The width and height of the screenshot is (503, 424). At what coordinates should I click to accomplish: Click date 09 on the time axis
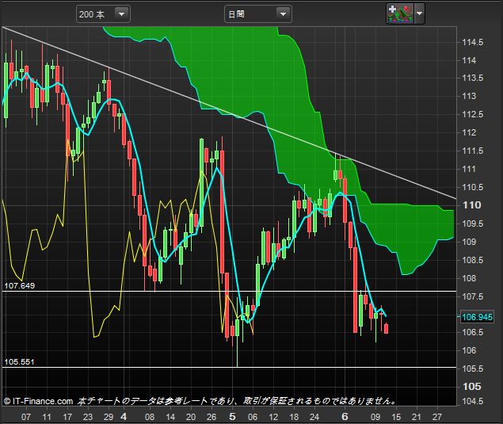pyautogui.click(x=375, y=417)
